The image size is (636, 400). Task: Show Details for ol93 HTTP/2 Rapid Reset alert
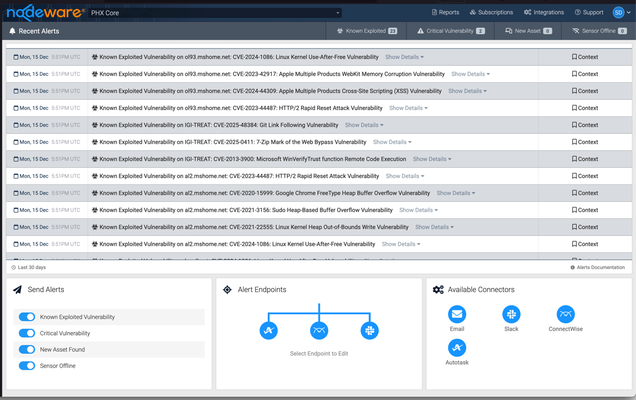[x=408, y=108]
